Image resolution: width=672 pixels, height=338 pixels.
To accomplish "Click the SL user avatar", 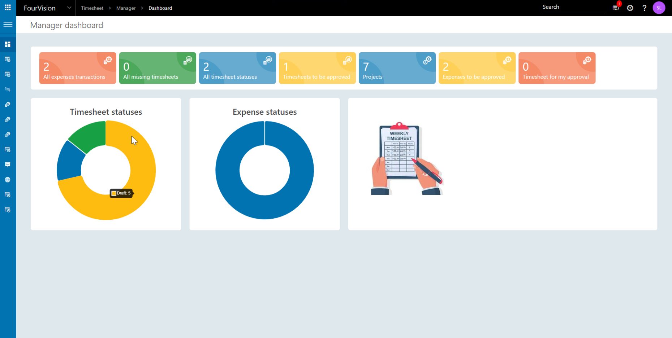I will [x=659, y=8].
